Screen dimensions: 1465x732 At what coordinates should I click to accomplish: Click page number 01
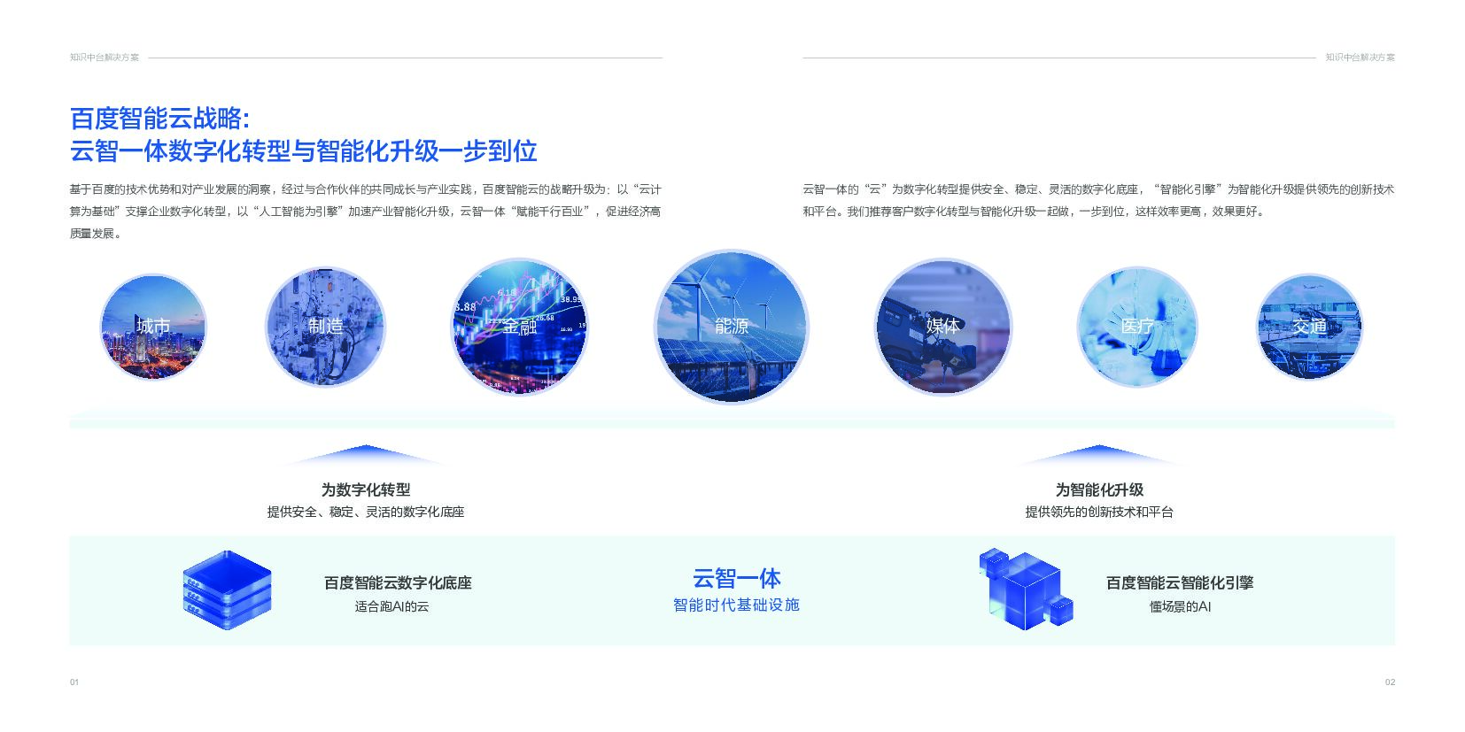click(x=74, y=682)
